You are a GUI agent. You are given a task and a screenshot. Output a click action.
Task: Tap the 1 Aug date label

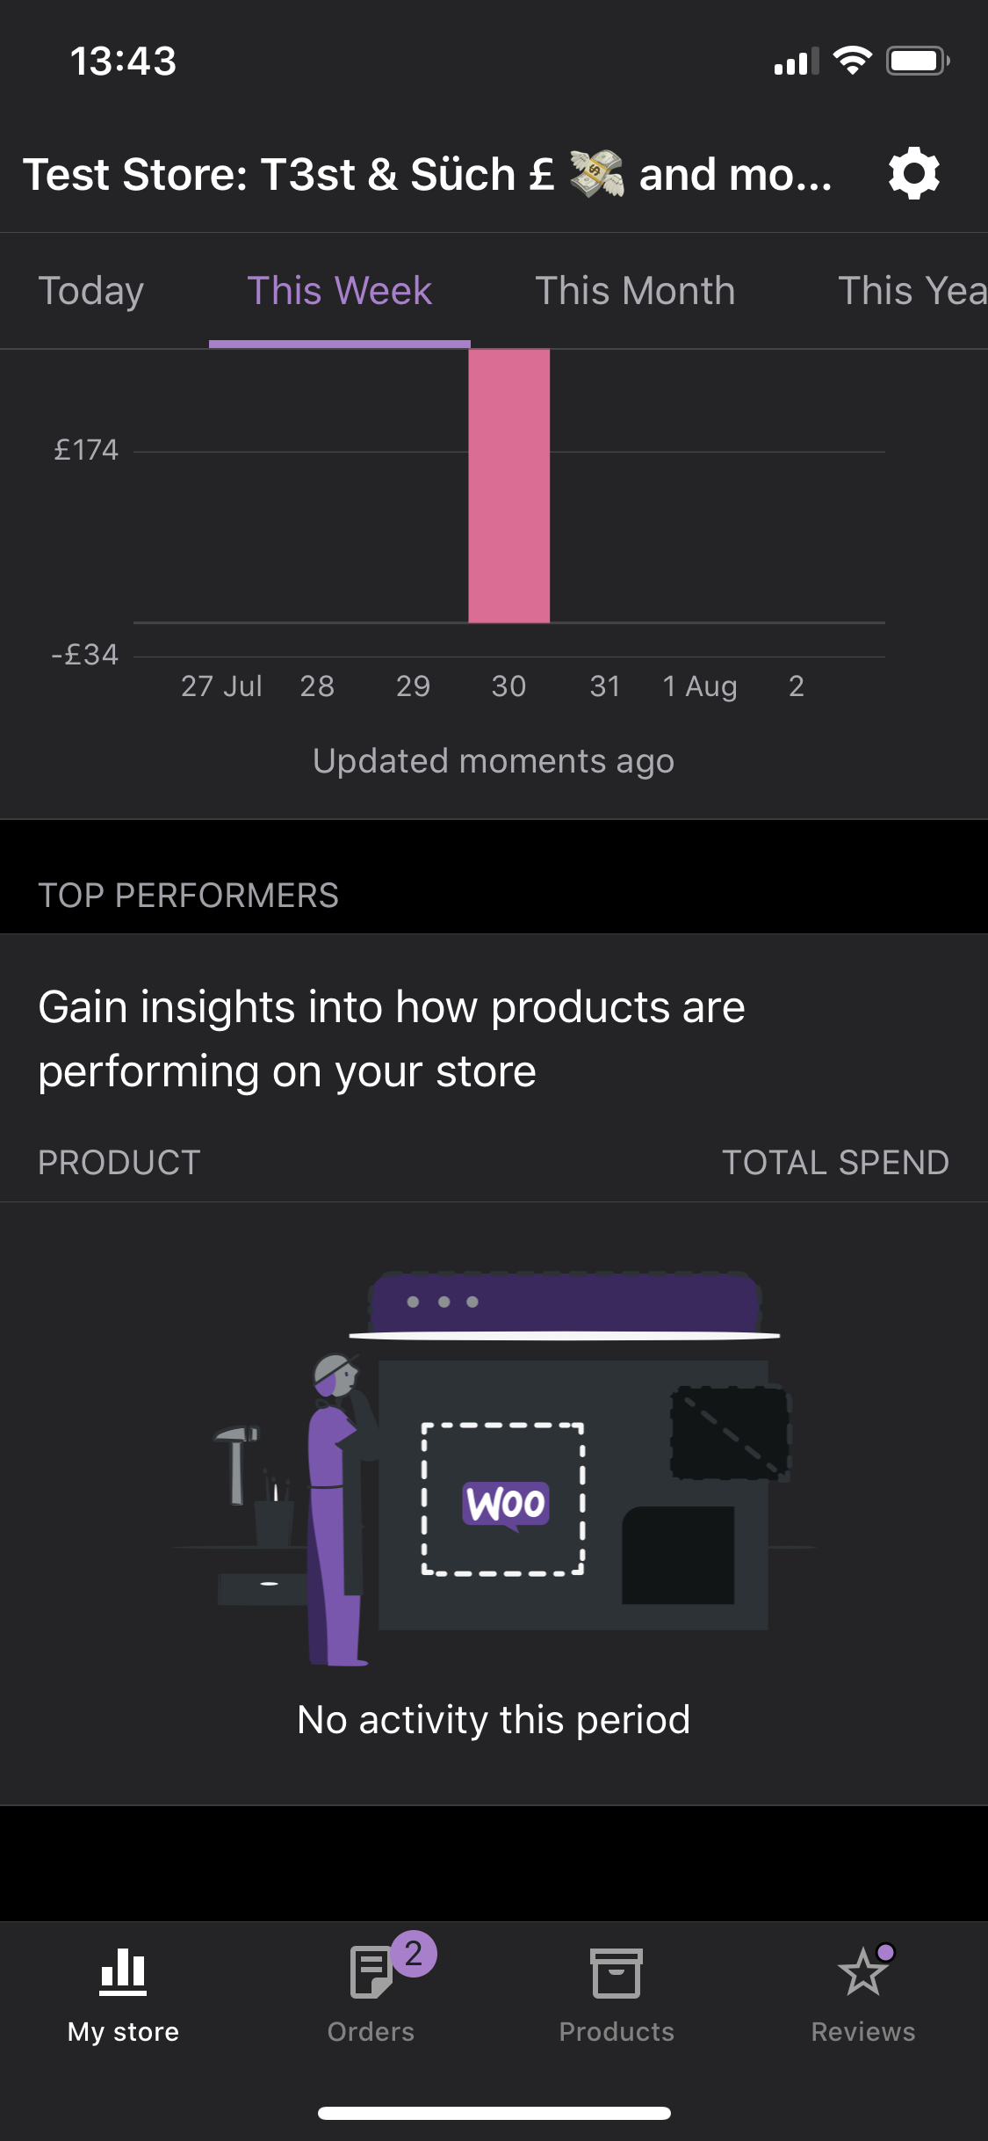coord(700,686)
